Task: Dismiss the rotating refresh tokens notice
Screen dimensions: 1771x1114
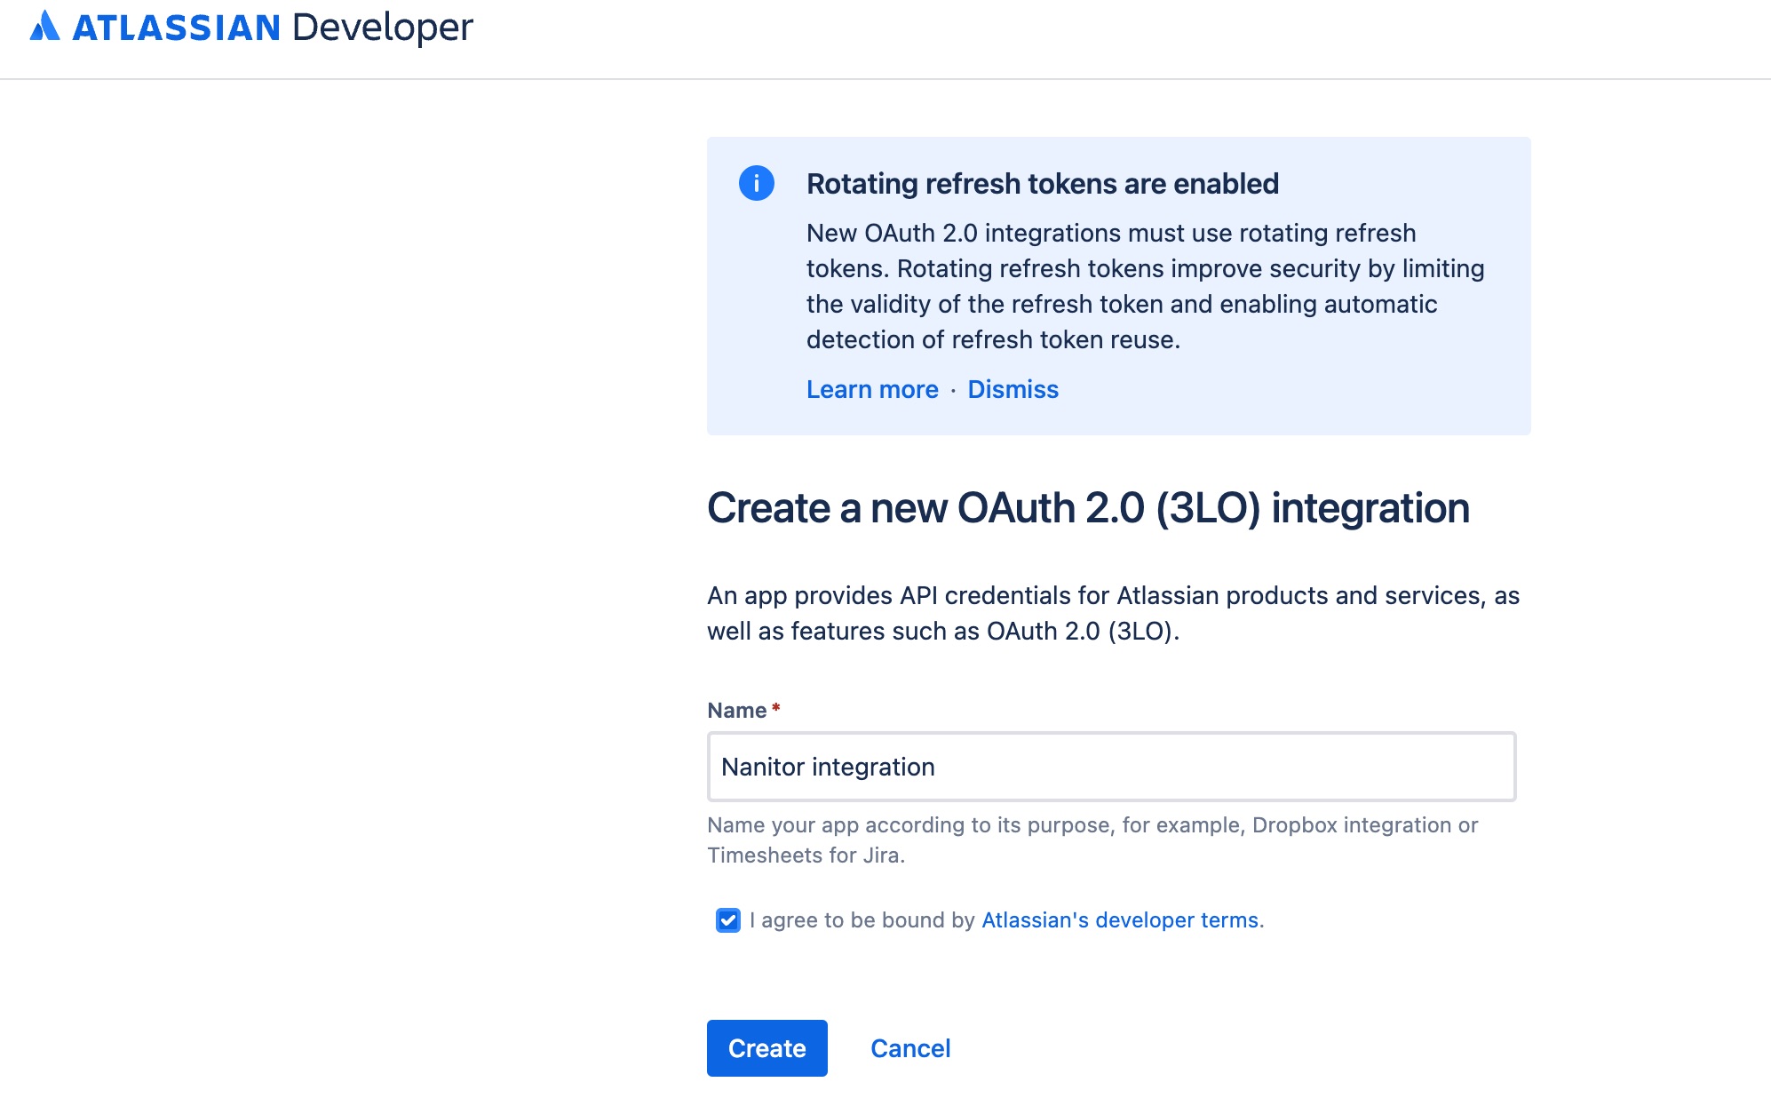Action: tap(1013, 389)
